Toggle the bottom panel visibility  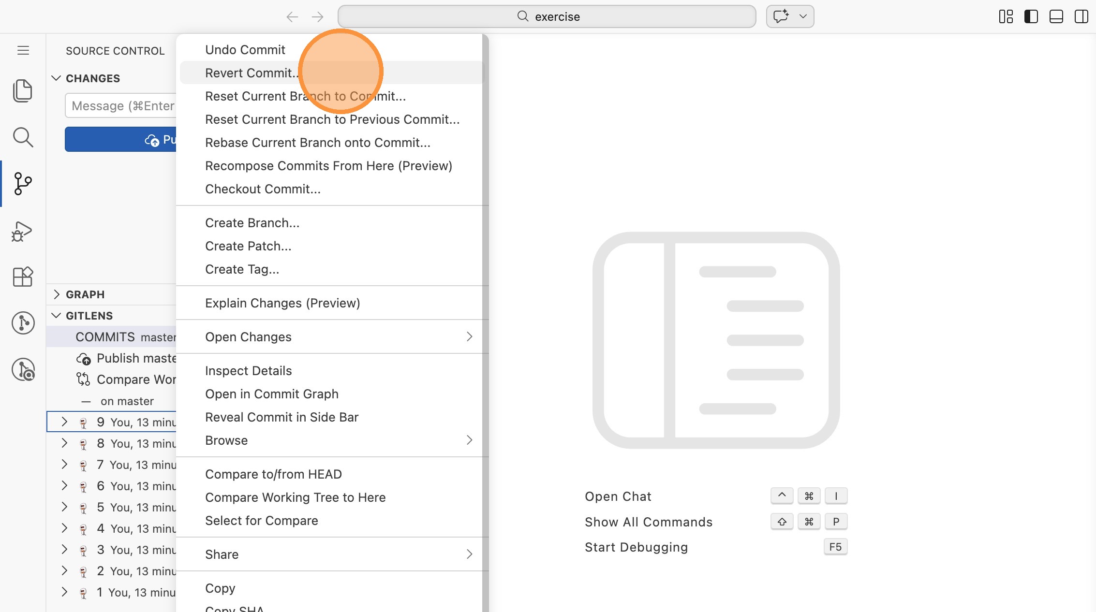pos(1056,16)
